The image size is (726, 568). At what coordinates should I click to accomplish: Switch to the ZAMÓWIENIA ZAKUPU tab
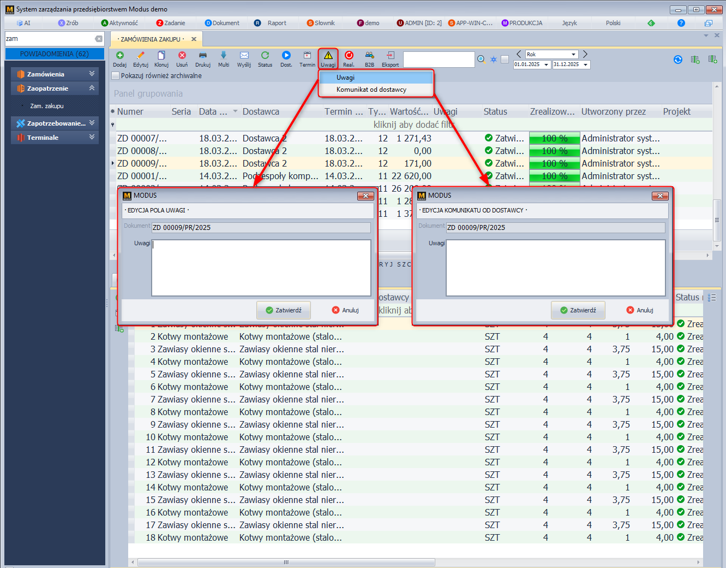coord(151,39)
